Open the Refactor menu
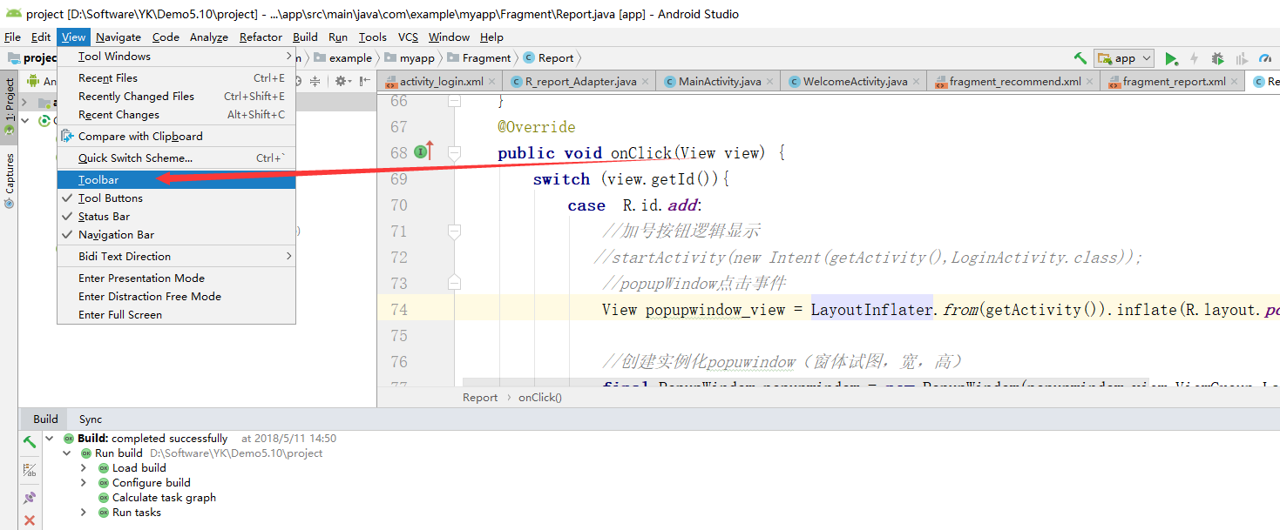 click(x=261, y=37)
